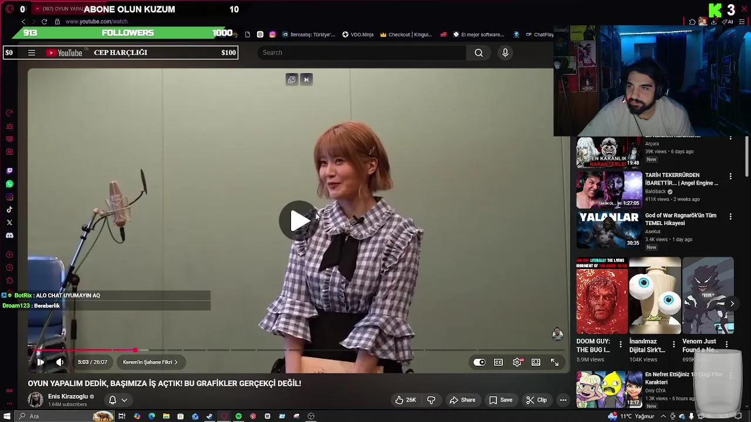This screenshot has width=751, height=422.
Task: Open 'El mejor software...' bookmark
Action: point(478,35)
